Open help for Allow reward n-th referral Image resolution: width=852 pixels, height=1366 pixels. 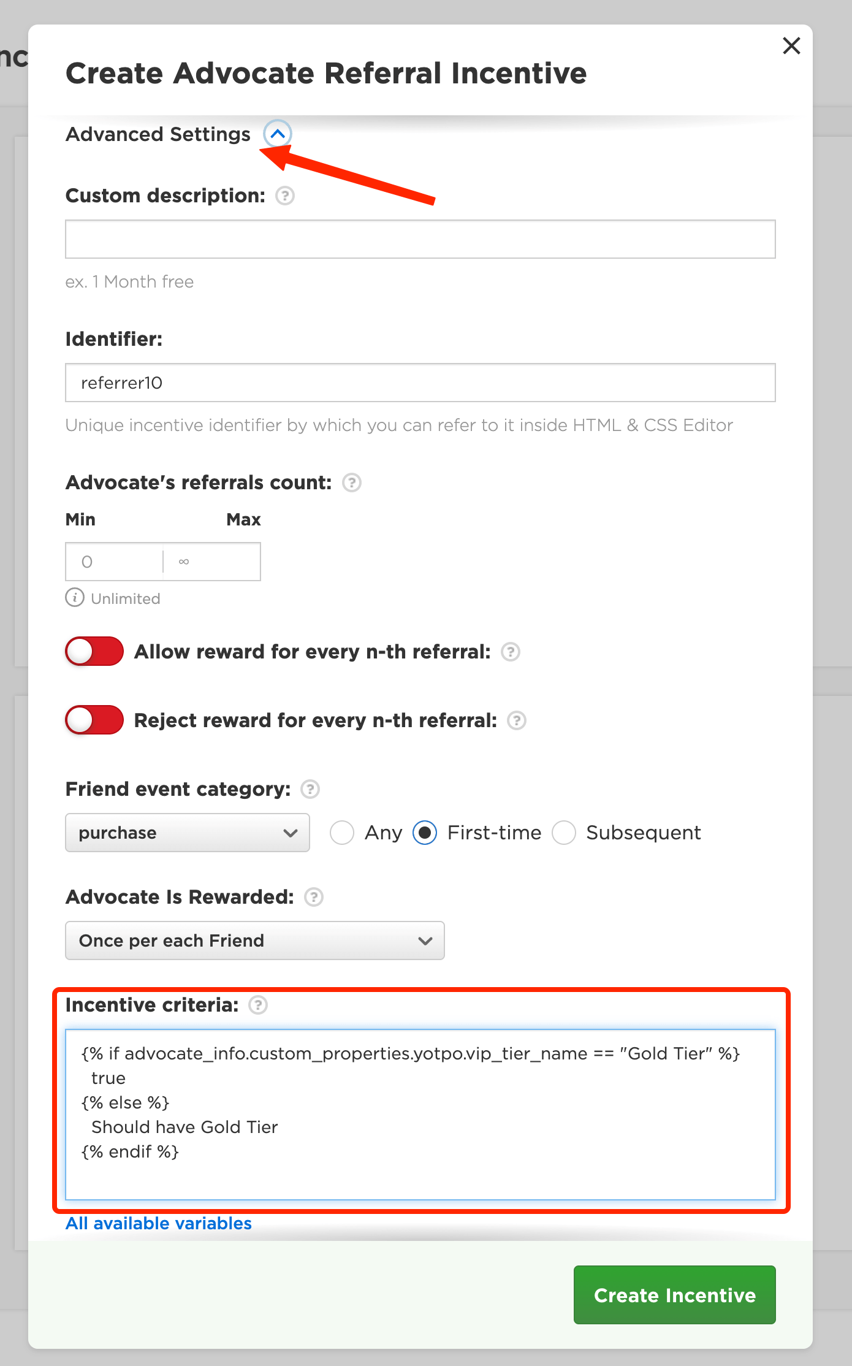pos(511,652)
